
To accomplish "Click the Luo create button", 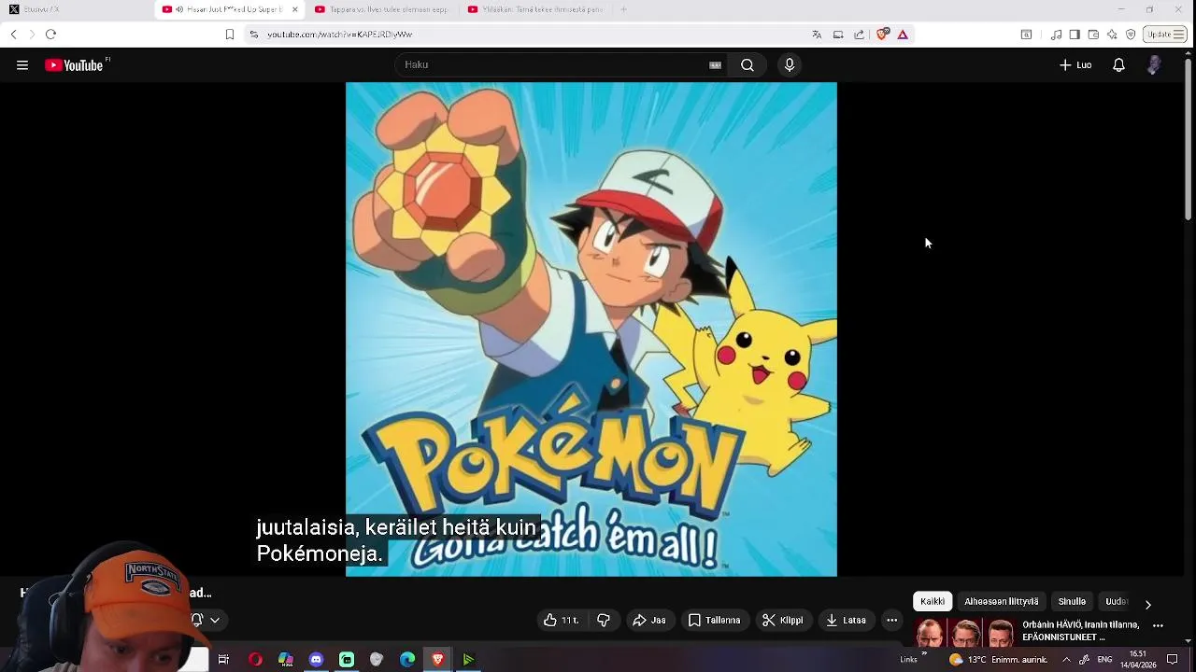I will (x=1075, y=65).
